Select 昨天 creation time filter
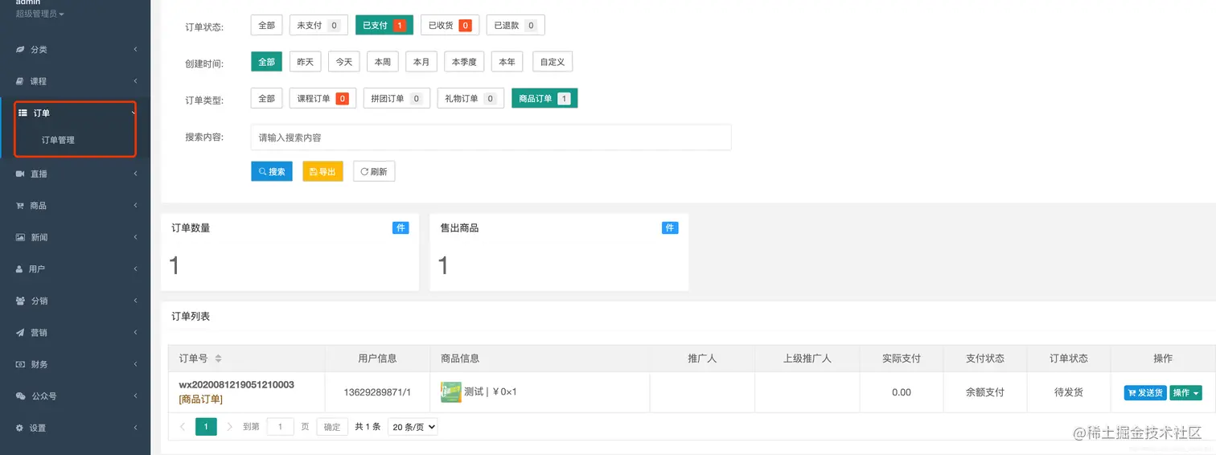The image size is (1216, 455). point(305,62)
